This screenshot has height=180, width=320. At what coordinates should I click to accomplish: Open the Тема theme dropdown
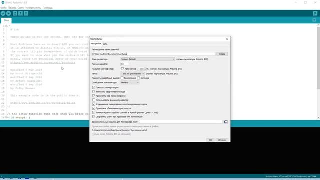point(133,74)
